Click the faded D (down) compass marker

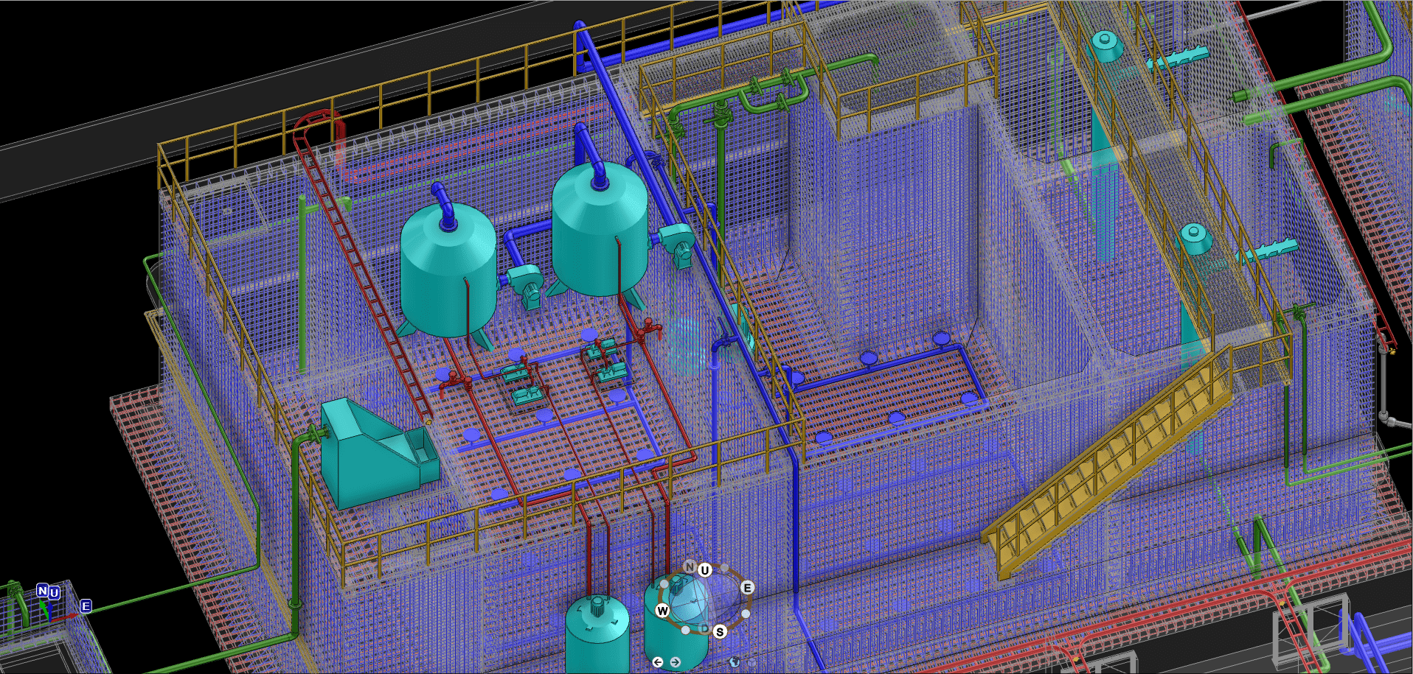point(705,628)
